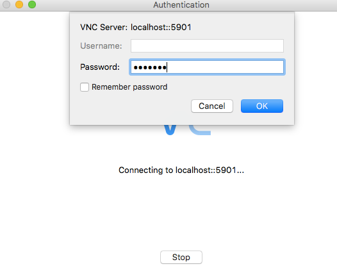Click the Connecting to localhost::5901 status text
The height and width of the screenshot is (271, 337).
pyautogui.click(x=181, y=170)
